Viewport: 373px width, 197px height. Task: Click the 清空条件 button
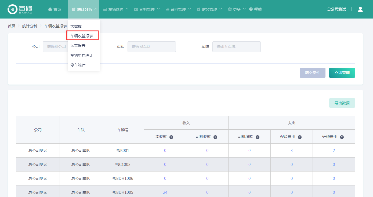tap(312, 73)
